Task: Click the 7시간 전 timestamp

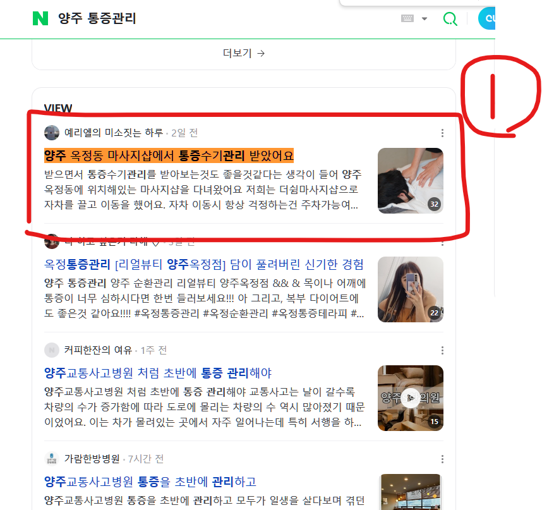Action: point(145,459)
